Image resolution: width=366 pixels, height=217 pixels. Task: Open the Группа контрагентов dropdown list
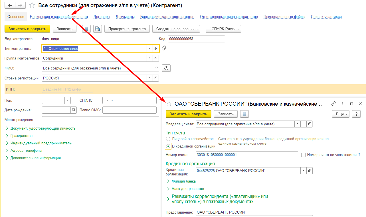pyautogui.click(x=150, y=58)
